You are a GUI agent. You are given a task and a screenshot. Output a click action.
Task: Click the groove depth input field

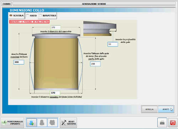[113, 44]
